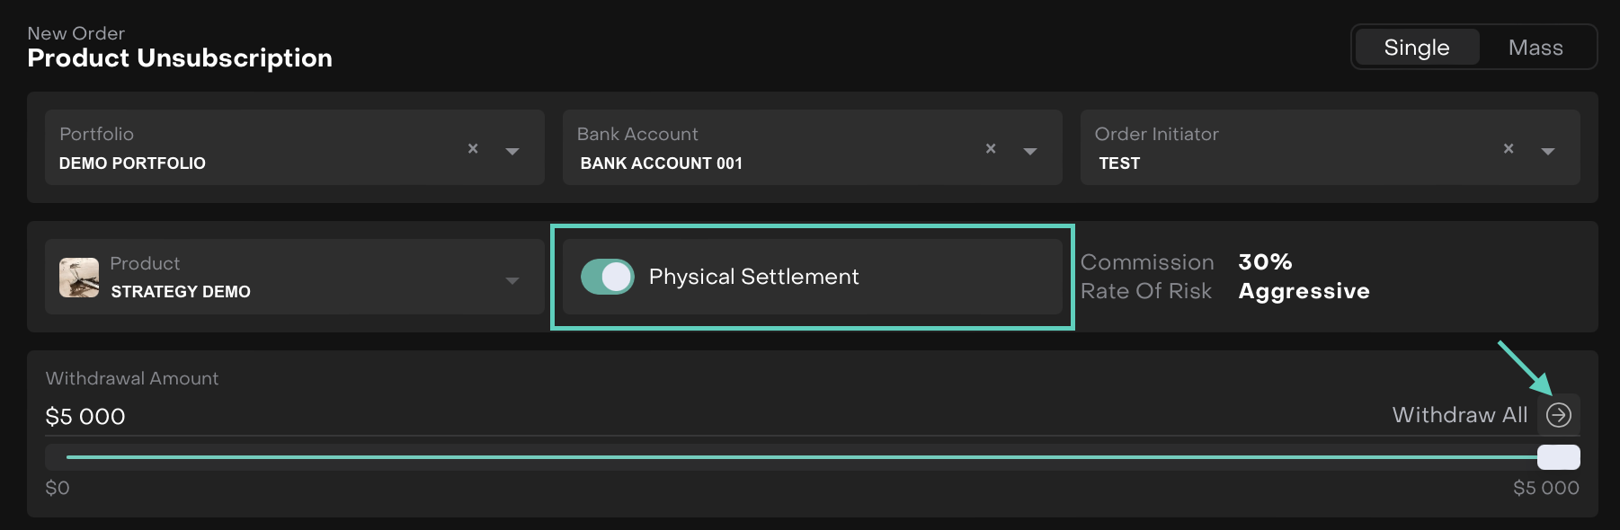1620x530 pixels.
Task: Click the Withdraw All arrow icon
Action: [1559, 415]
